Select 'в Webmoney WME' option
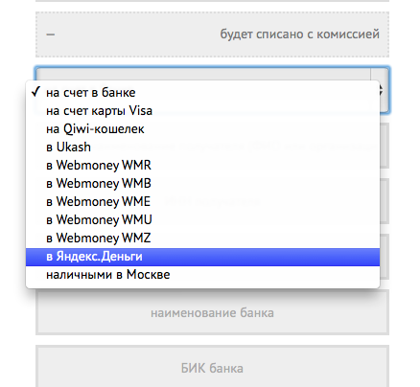 pos(202,202)
